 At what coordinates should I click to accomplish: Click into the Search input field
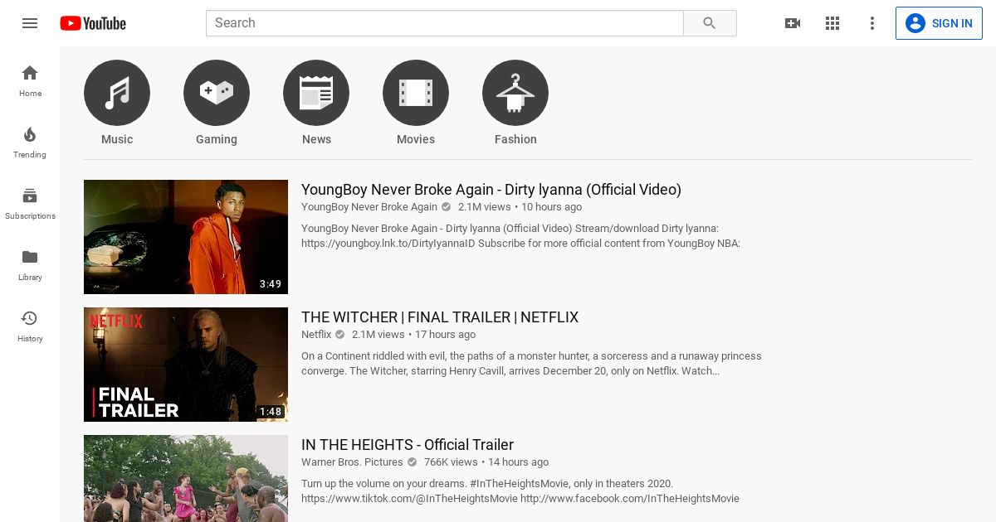pos(445,23)
